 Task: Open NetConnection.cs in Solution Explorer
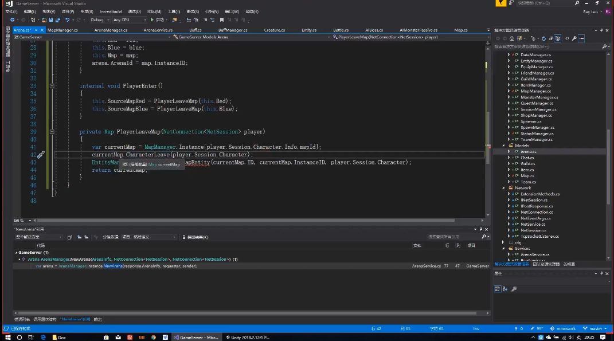tap(537, 212)
